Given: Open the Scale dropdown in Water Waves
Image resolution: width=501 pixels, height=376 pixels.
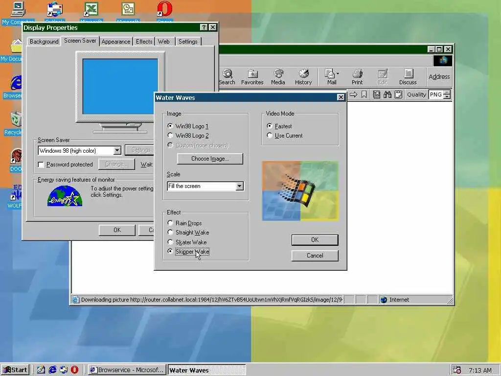Looking at the screenshot, I should [x=240, y=186].
